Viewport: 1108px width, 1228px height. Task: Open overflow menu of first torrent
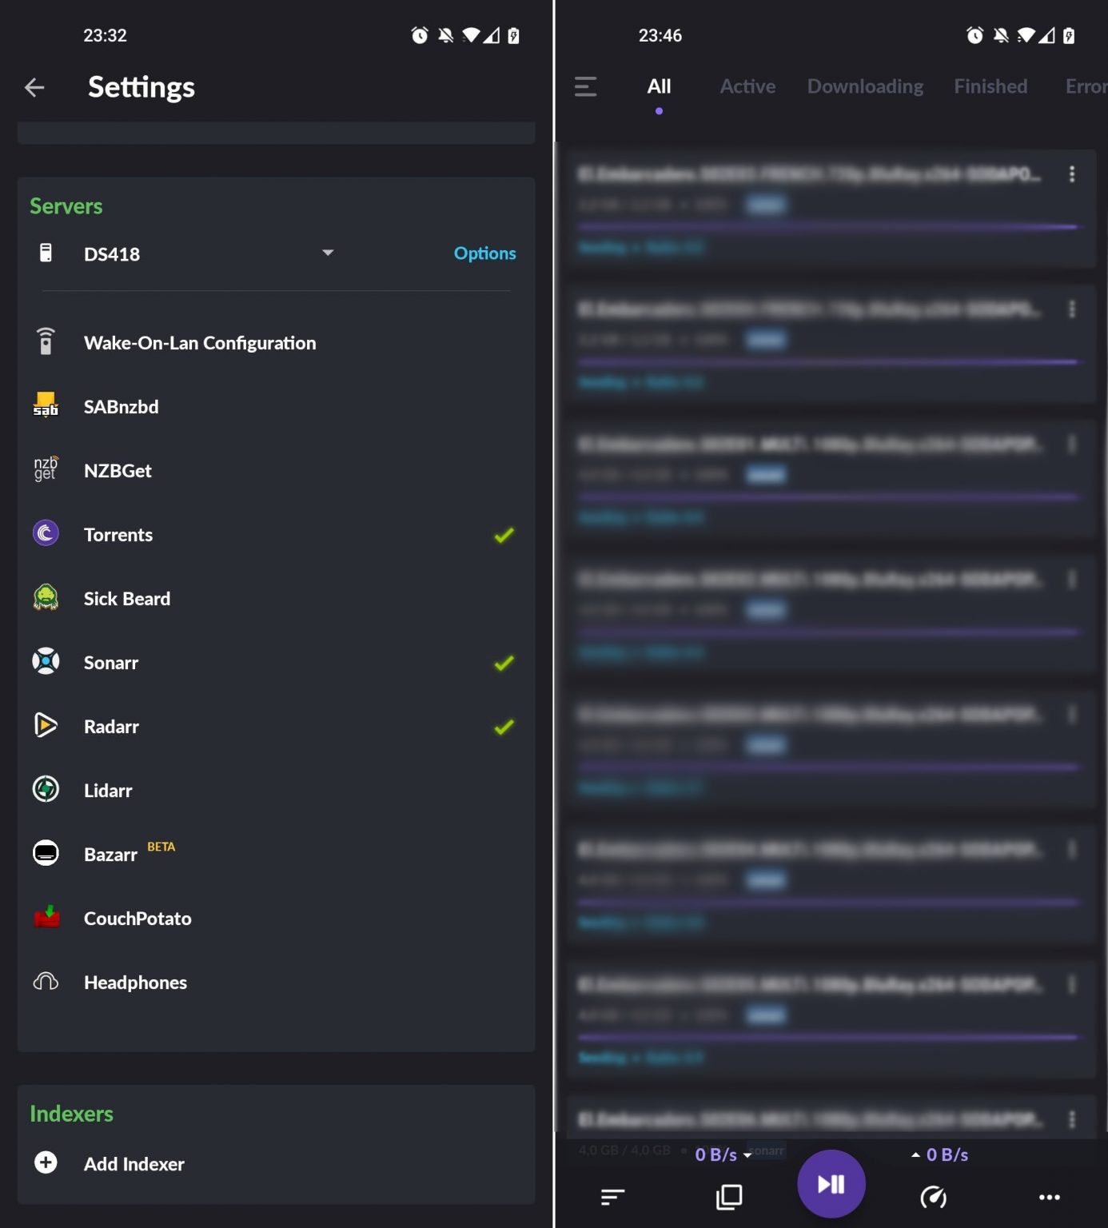[1072, 174]
